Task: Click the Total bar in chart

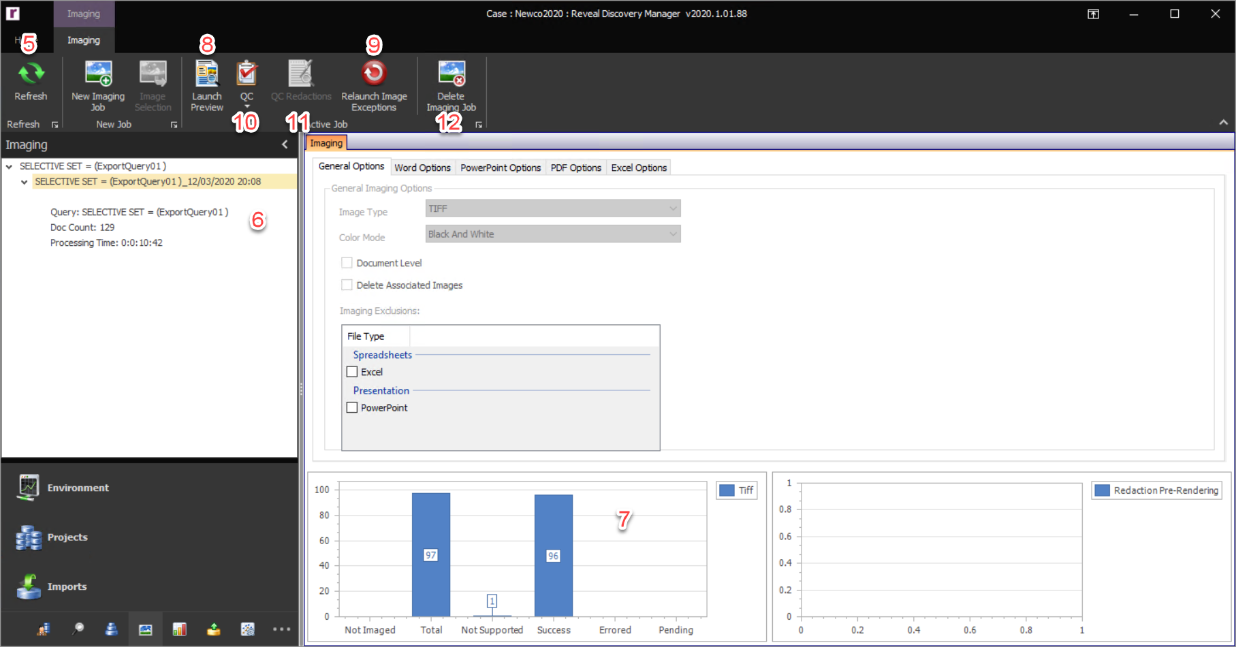Action: click(x=431, y=554)
